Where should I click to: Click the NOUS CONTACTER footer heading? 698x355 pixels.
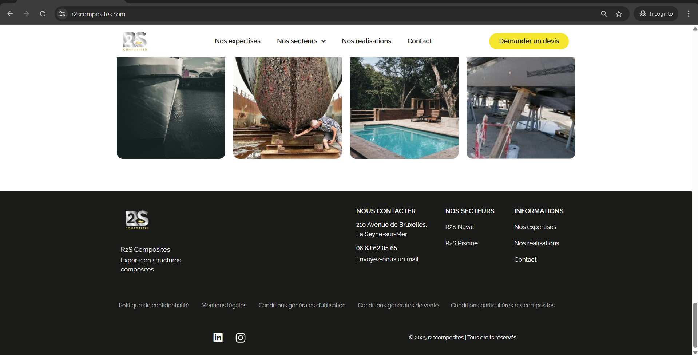click(x=386, y=211)
